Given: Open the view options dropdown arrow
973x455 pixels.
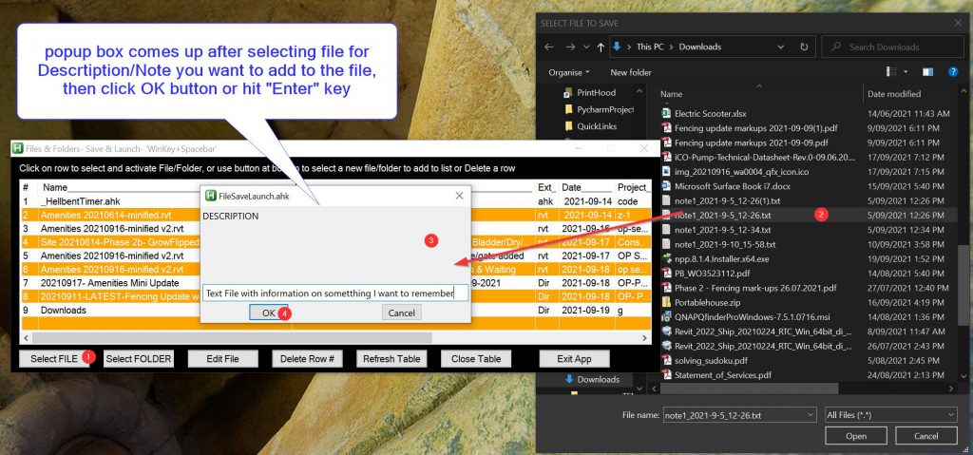Looking at the screenshot, I should coord(906,72).
